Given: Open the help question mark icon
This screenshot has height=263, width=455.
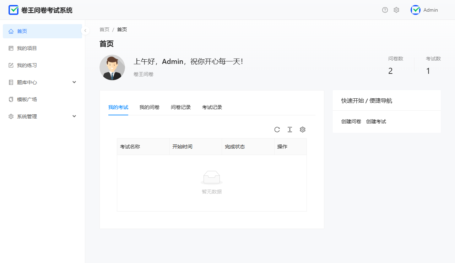Looking at the screenshot, I should coord(385,10).
